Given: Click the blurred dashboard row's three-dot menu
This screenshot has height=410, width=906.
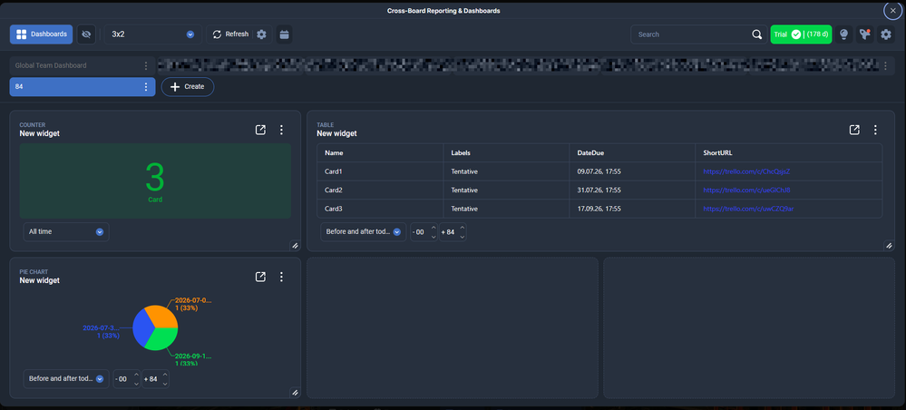Looking at the screenshot, I should coord(885,65).
